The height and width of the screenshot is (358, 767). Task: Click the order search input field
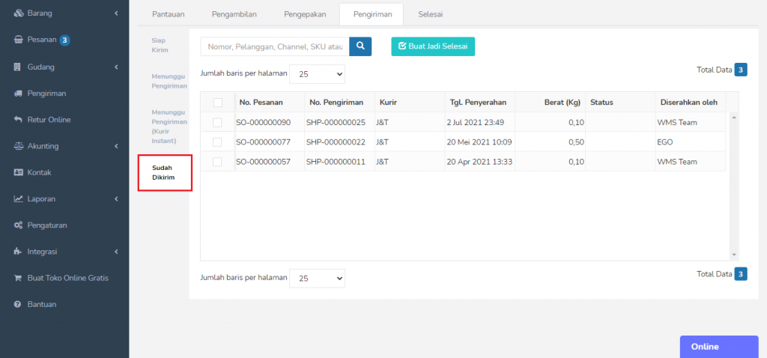pos(275,46)
